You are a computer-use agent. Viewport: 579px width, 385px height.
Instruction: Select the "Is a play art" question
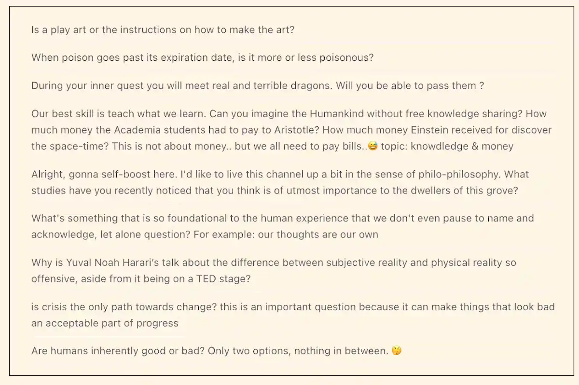coord(163,30)
